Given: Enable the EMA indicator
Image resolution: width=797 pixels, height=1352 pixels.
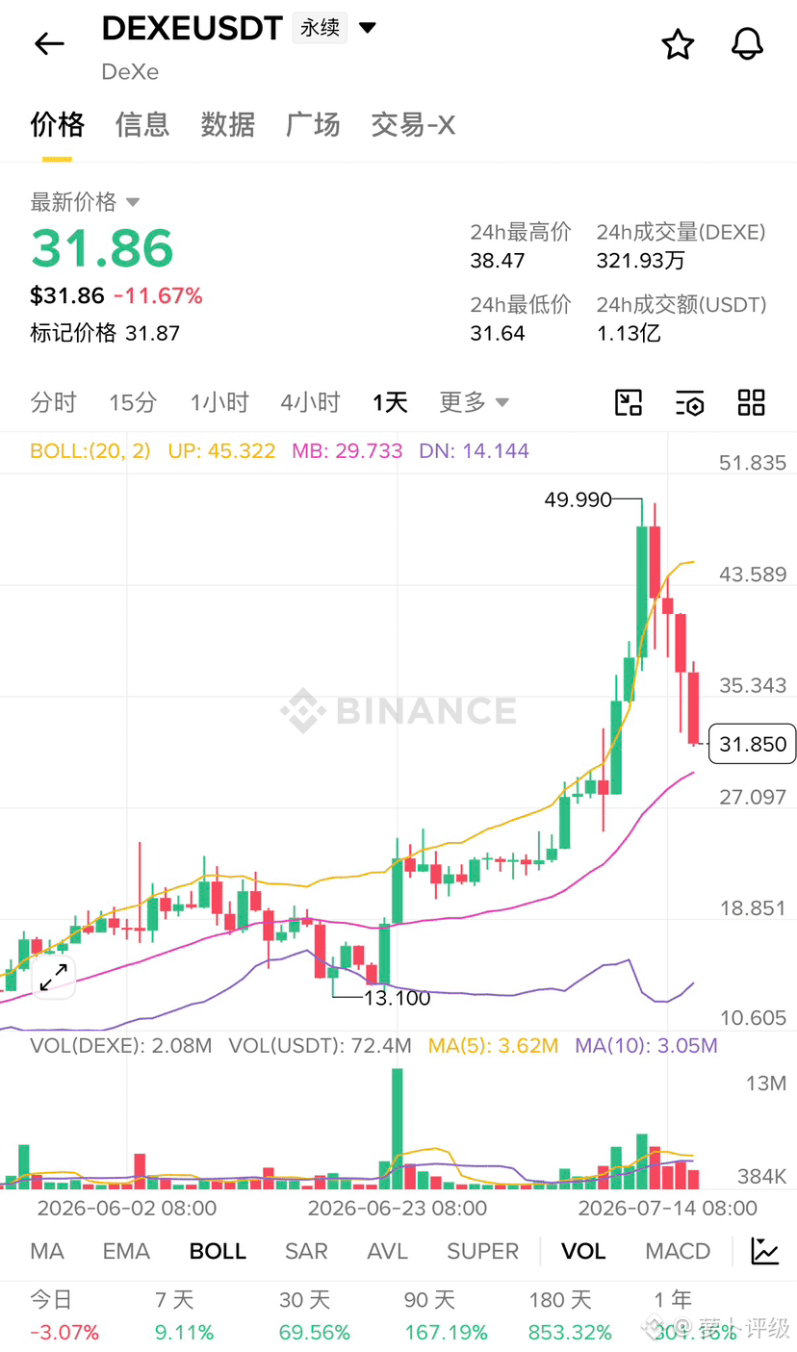Looking at the screenshot, I should [x=126, y=1251].
